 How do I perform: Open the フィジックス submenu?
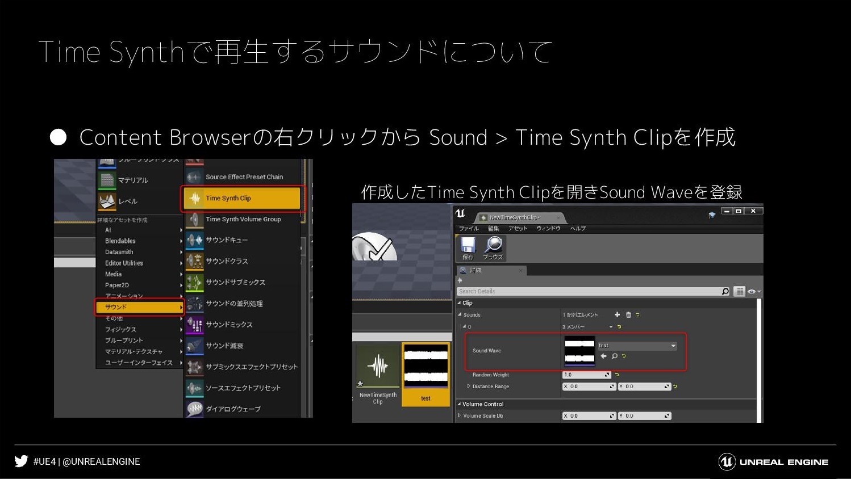tap(140, 329)
